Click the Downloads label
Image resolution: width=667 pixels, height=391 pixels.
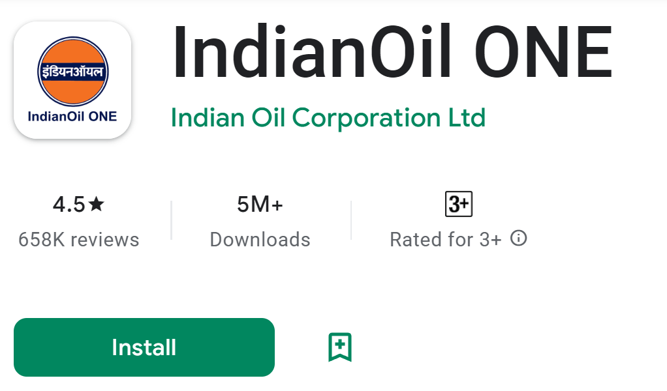point(260,240)
